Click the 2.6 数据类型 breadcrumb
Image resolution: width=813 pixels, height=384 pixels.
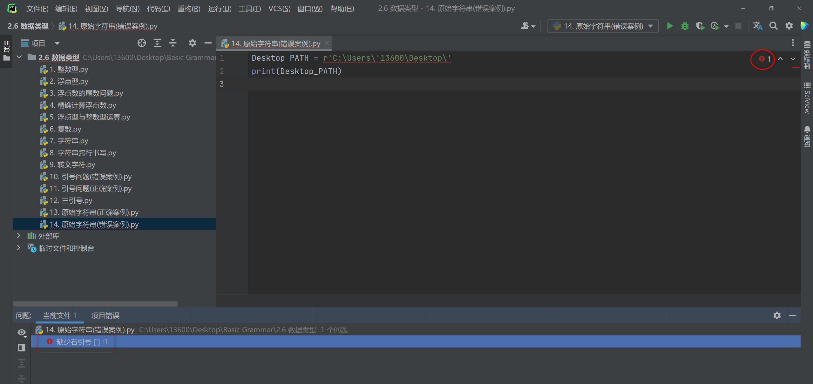pyautogui.click(x=28, y=26)
